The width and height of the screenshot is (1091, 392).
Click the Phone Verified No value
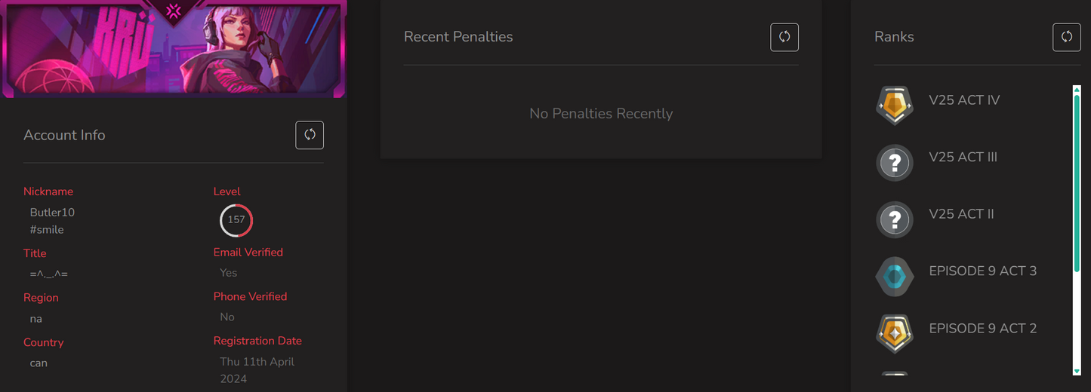pyautogui.click(x=227, y=317)
